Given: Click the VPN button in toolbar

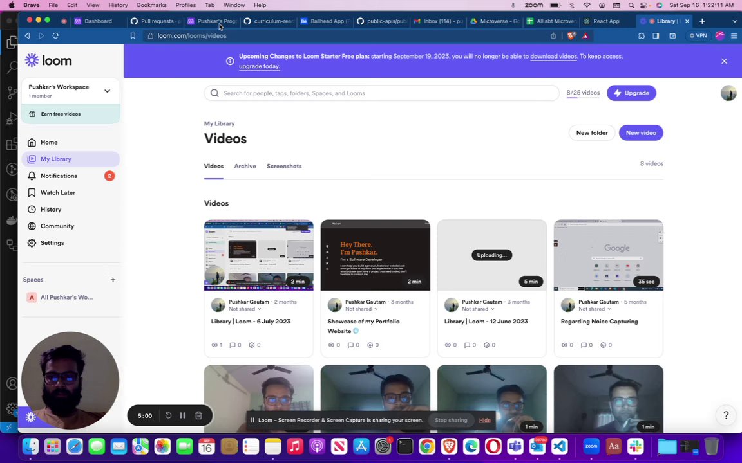Looking at the screenshot, I should click(698, 35).
